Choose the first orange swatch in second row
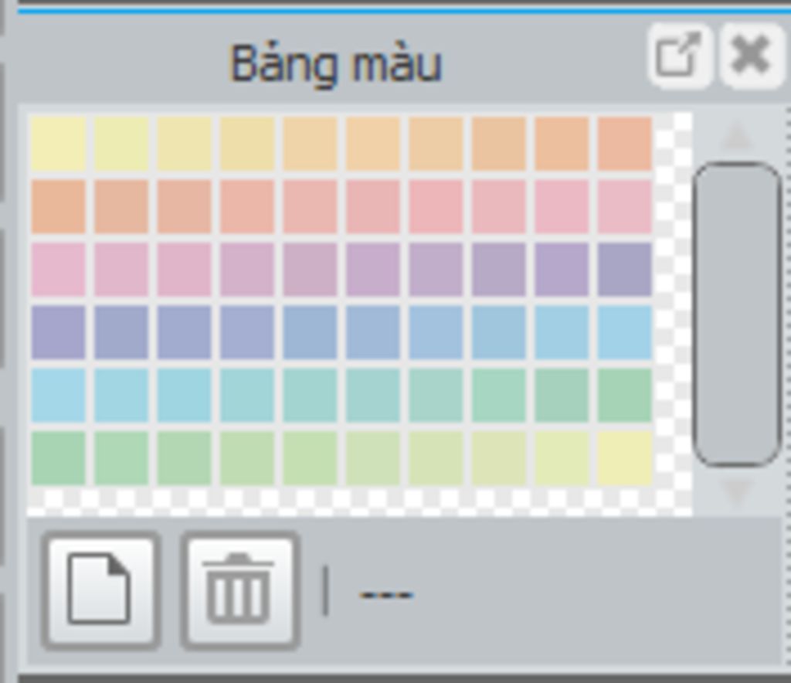The image size is (791, 683). [x=59, y=207]
